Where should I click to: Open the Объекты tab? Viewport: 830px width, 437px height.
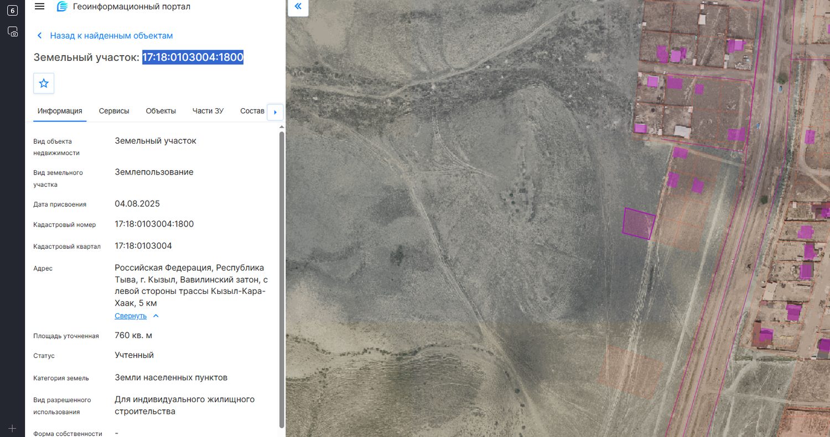pyautogui.click(x=161, y=111)
